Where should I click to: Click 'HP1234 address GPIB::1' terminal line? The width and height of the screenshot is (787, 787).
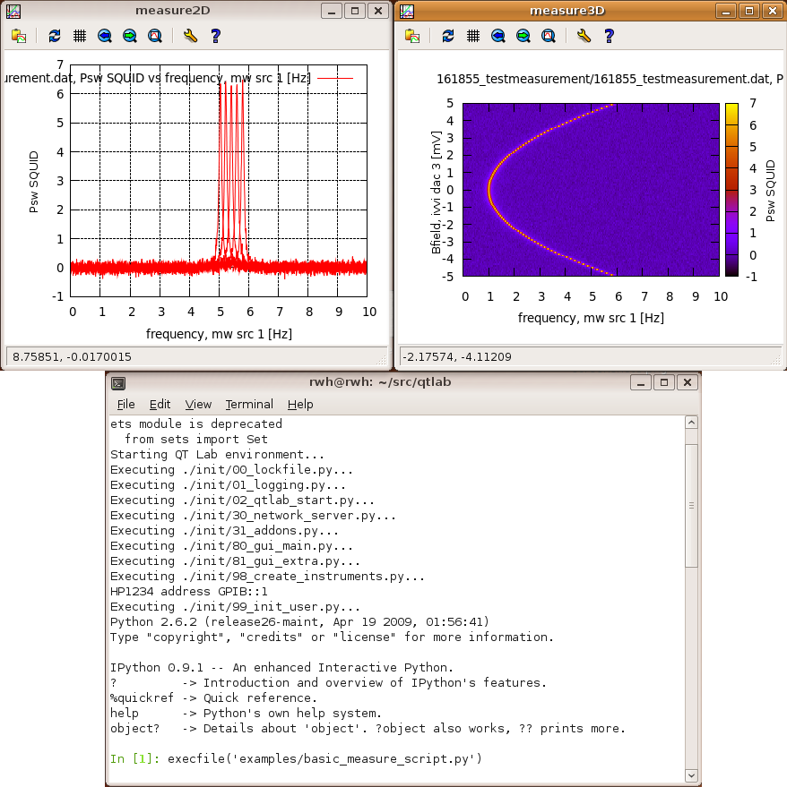point(189,592)
